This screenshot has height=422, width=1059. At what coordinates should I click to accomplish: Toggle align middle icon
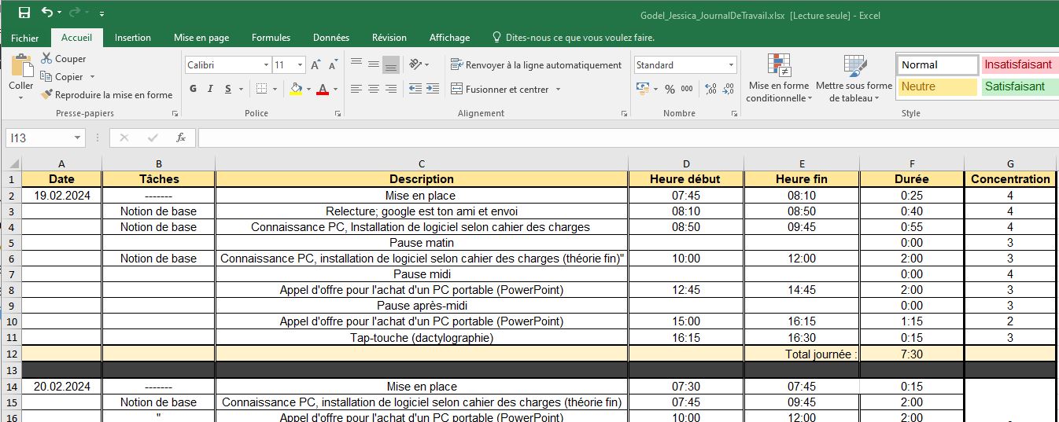[x=374, y=64]
